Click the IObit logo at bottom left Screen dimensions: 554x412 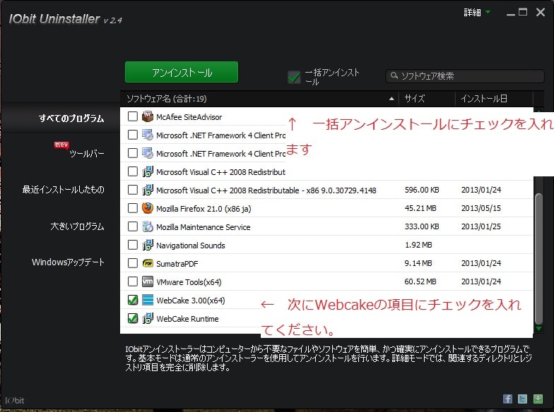(14, 401)
